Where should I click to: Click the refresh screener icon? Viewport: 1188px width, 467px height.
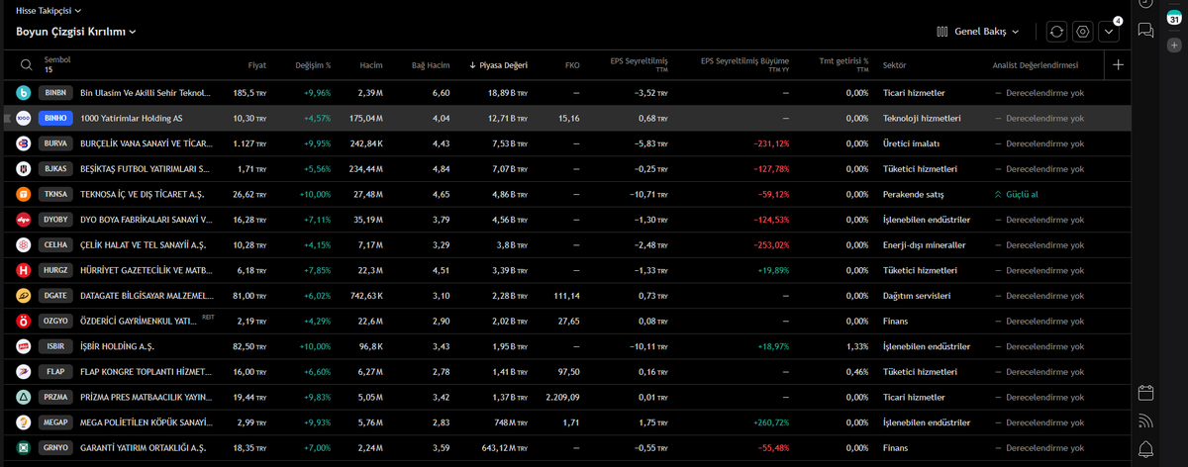[x=1056, y=32]
